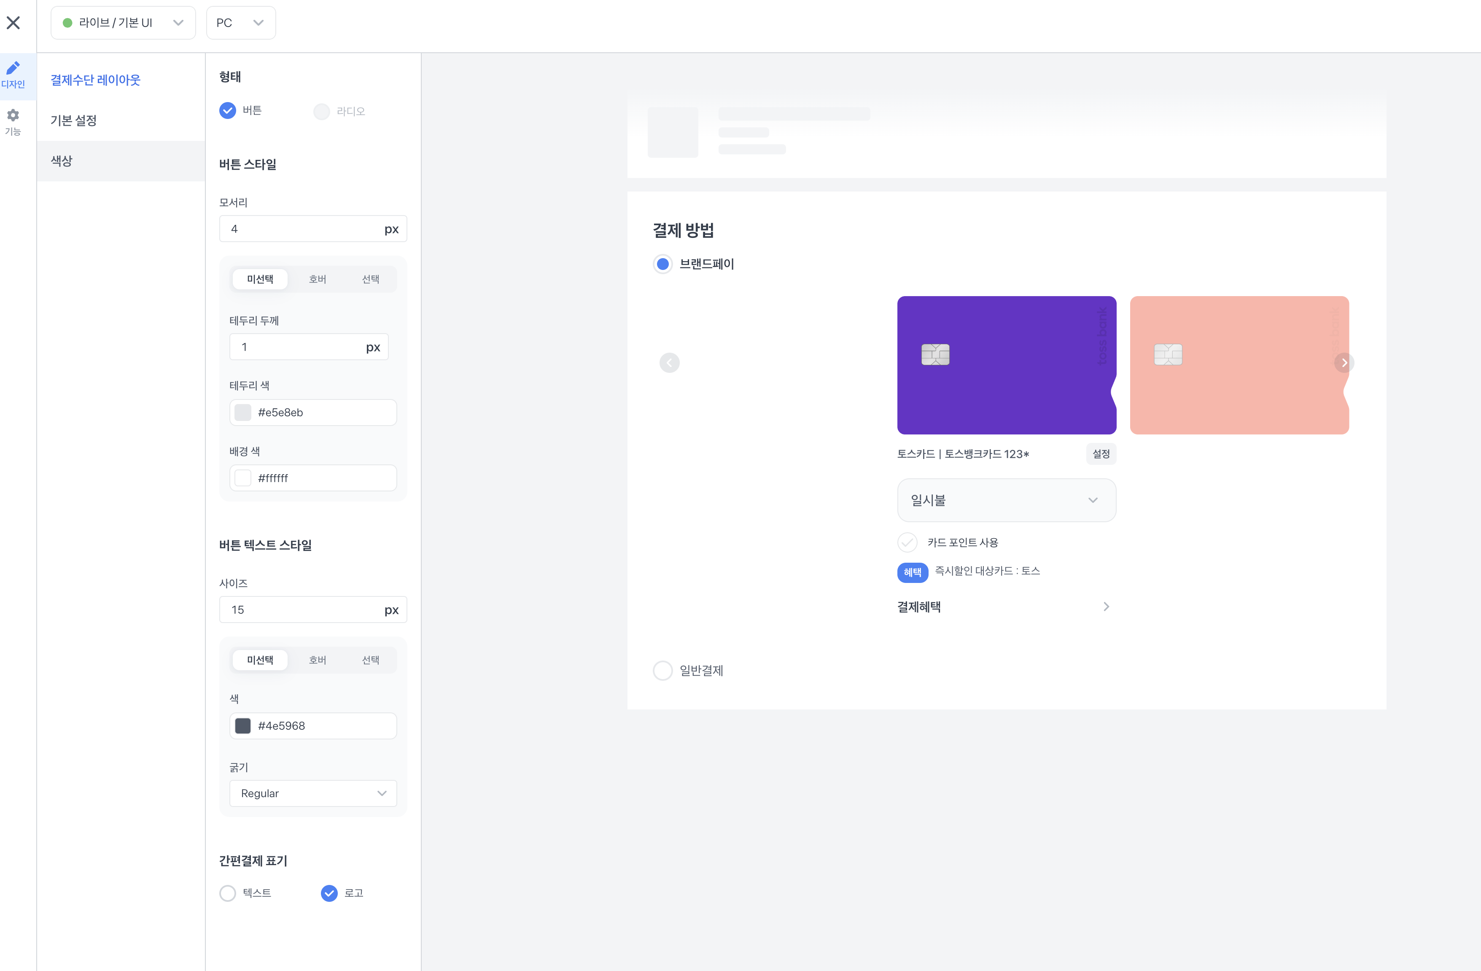Click the 혜택 blue badge
This screenshot has width=1481, height=971.
pyautogui.click(x=912, y=572)
